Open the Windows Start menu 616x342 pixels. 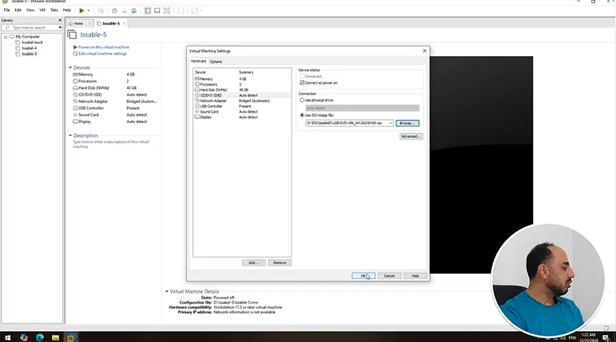8,337
